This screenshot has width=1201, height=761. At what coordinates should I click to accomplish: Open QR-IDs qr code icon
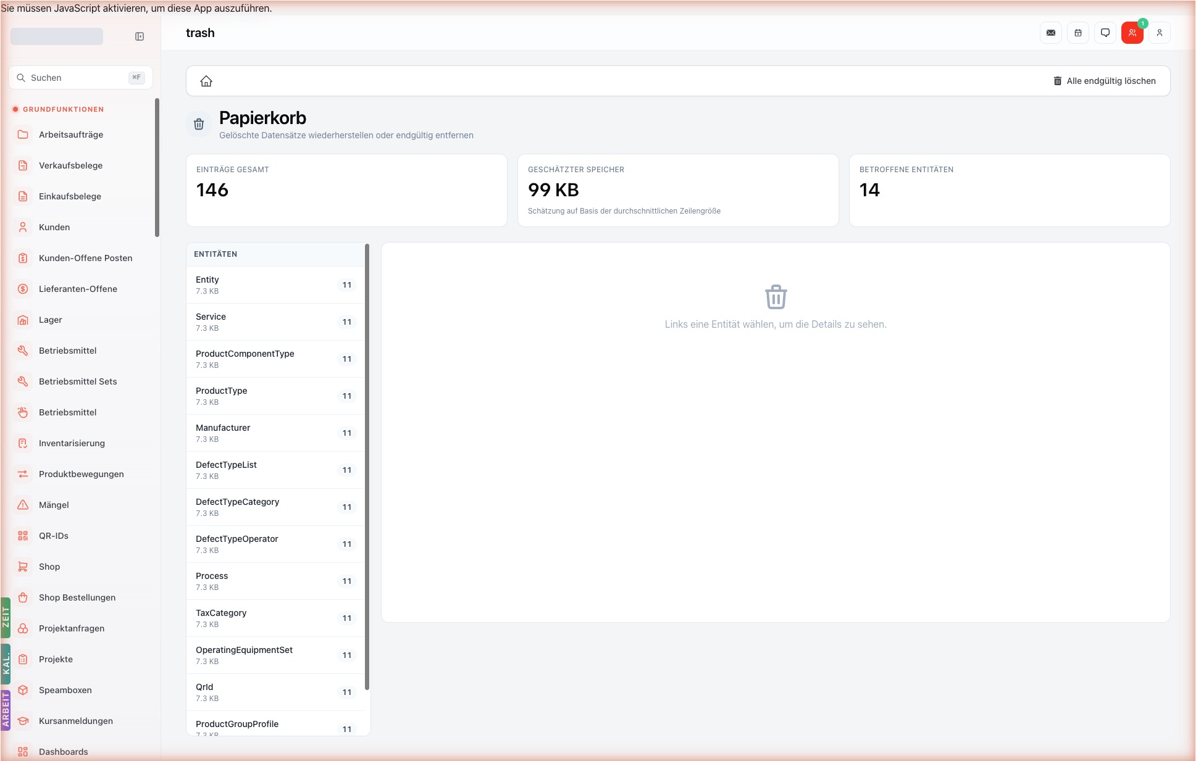(23, 536)
